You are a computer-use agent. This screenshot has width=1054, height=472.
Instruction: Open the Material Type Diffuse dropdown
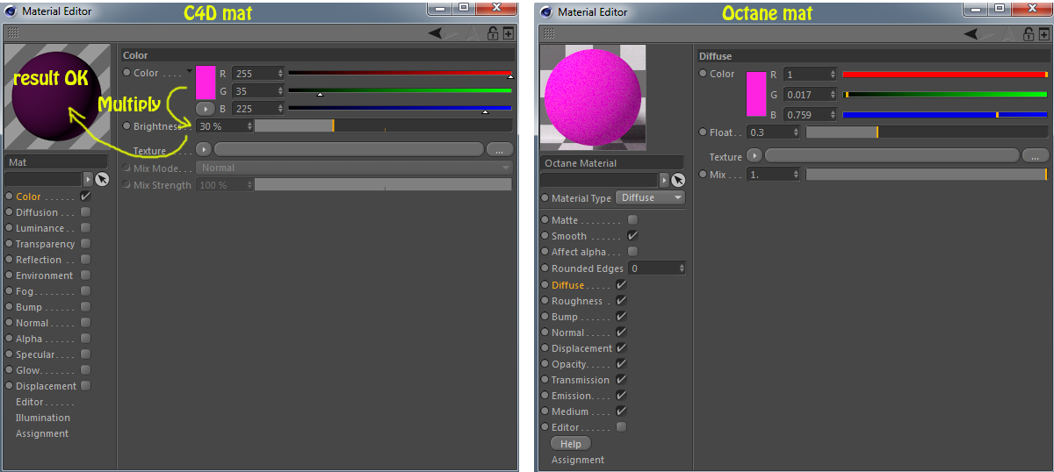(x=650, y=197)
